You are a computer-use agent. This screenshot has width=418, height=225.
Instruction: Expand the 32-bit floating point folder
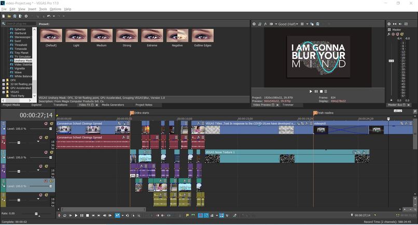pos(4,84)
